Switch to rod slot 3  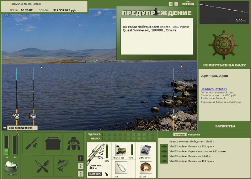[x=81, y=174]
